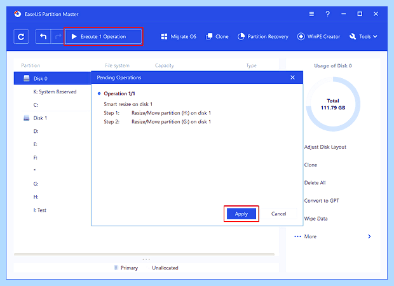This screenshot has height=286, width=394.
Task: Select the I: Test partition
Action: (40, 210)
